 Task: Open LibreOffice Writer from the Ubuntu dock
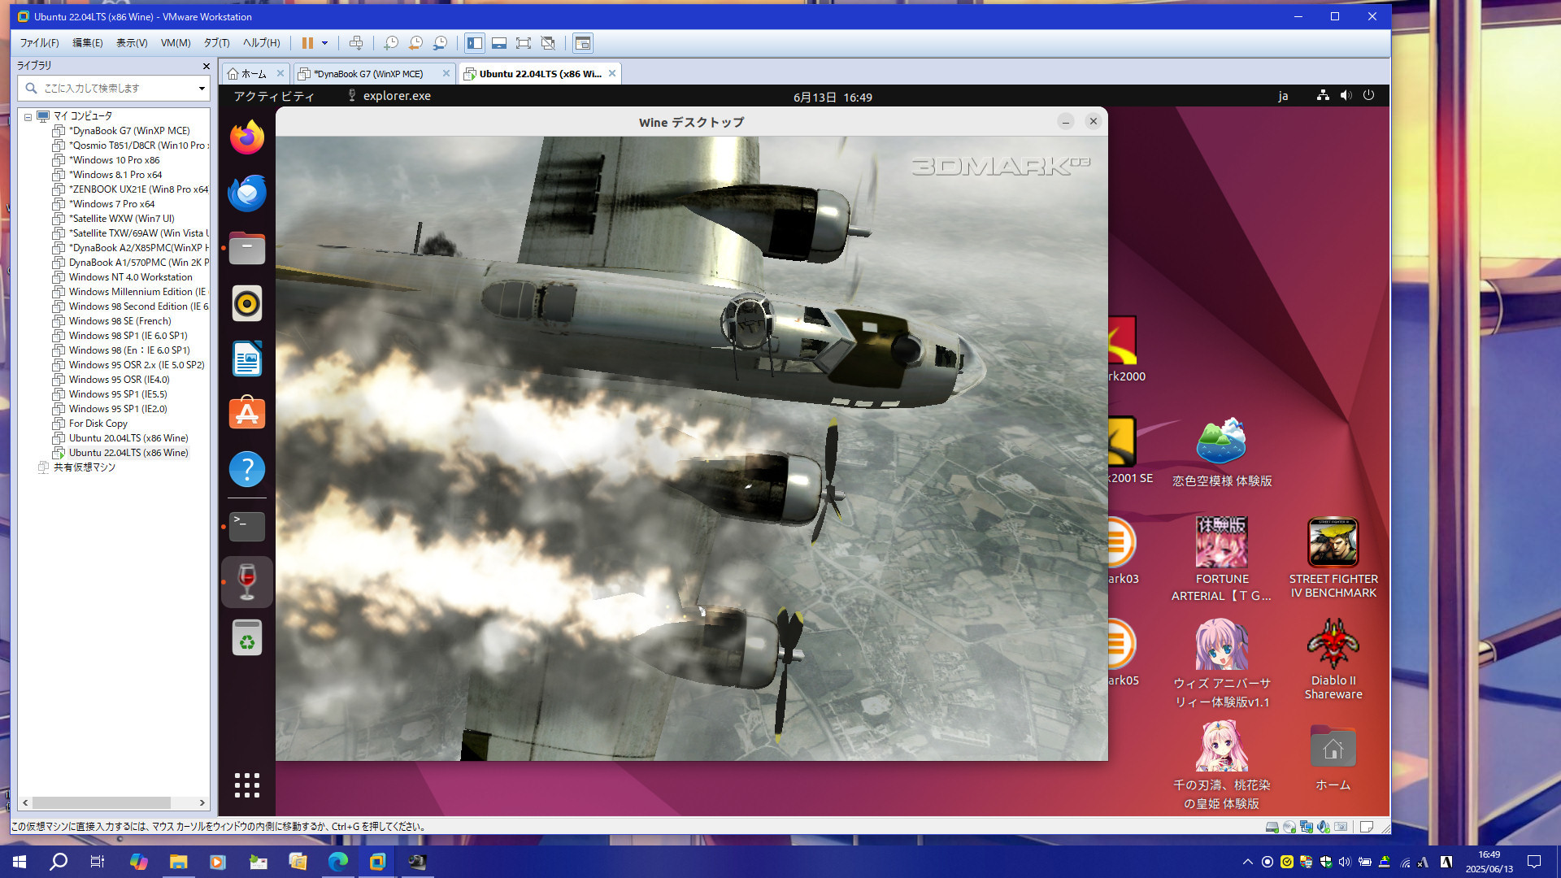click(x=247, y=359)
